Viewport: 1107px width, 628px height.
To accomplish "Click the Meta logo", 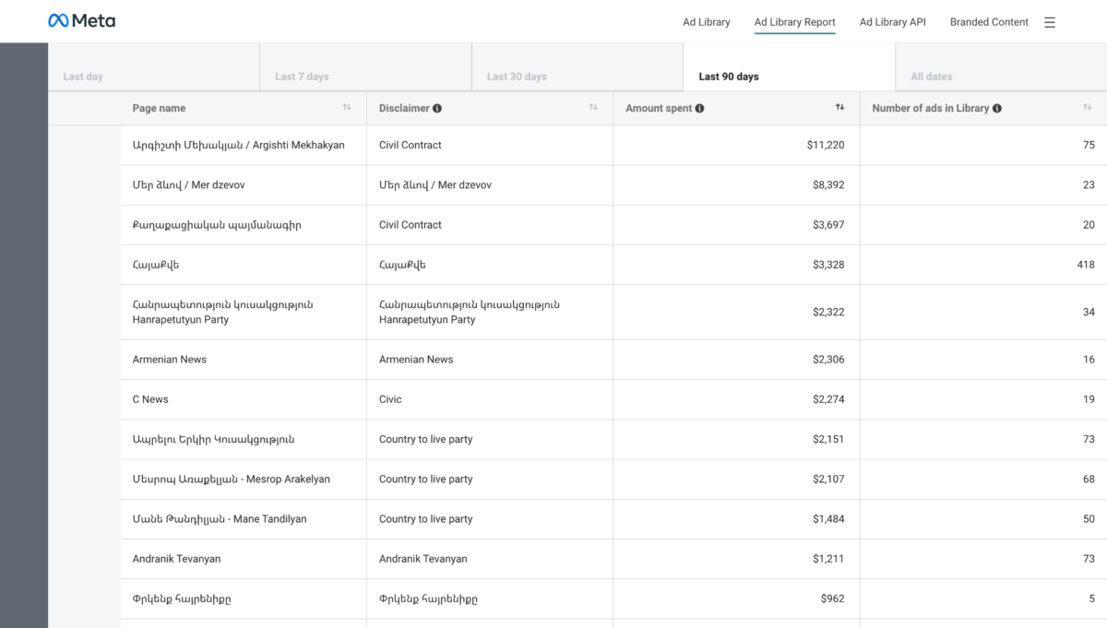I will (81, 21).
